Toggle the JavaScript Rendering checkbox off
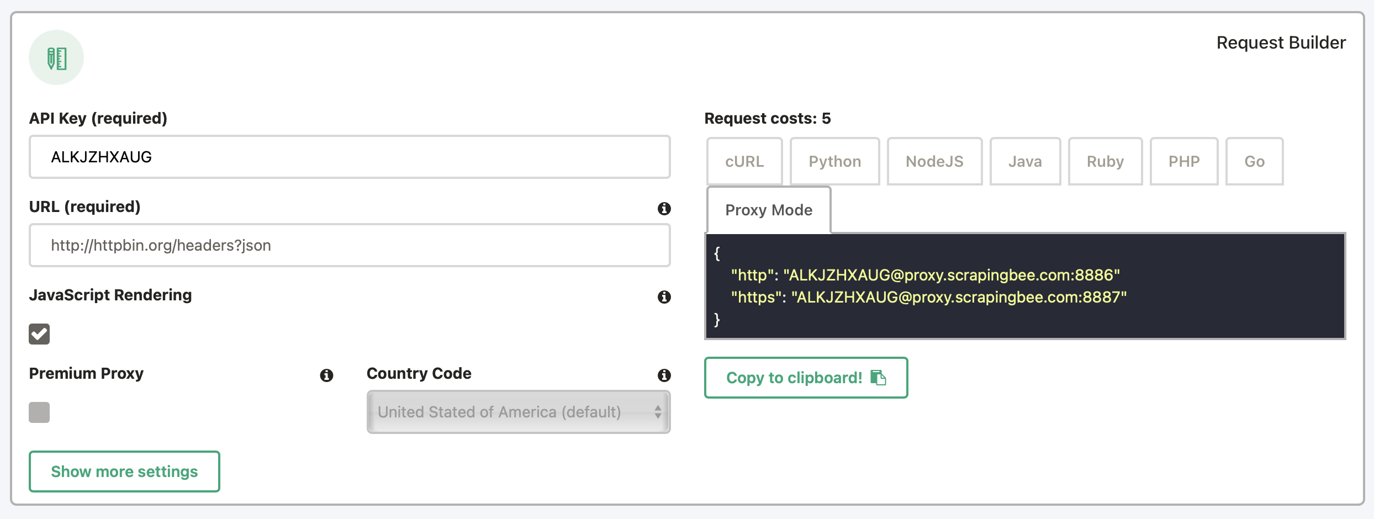This screenshot has height=519, width=1374. (x=39, y=333)
